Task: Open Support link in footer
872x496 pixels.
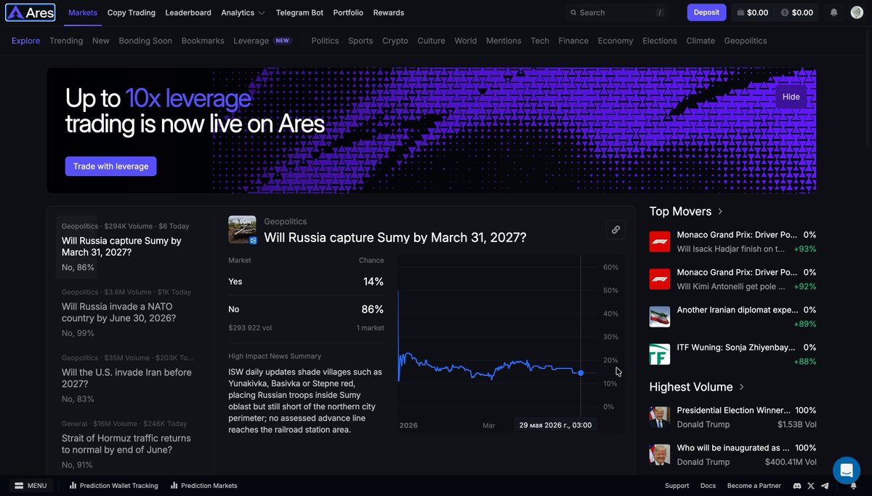Action: 677,486
